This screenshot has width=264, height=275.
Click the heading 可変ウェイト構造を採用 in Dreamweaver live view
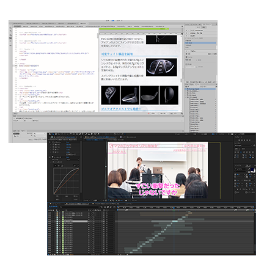(117, 54)
